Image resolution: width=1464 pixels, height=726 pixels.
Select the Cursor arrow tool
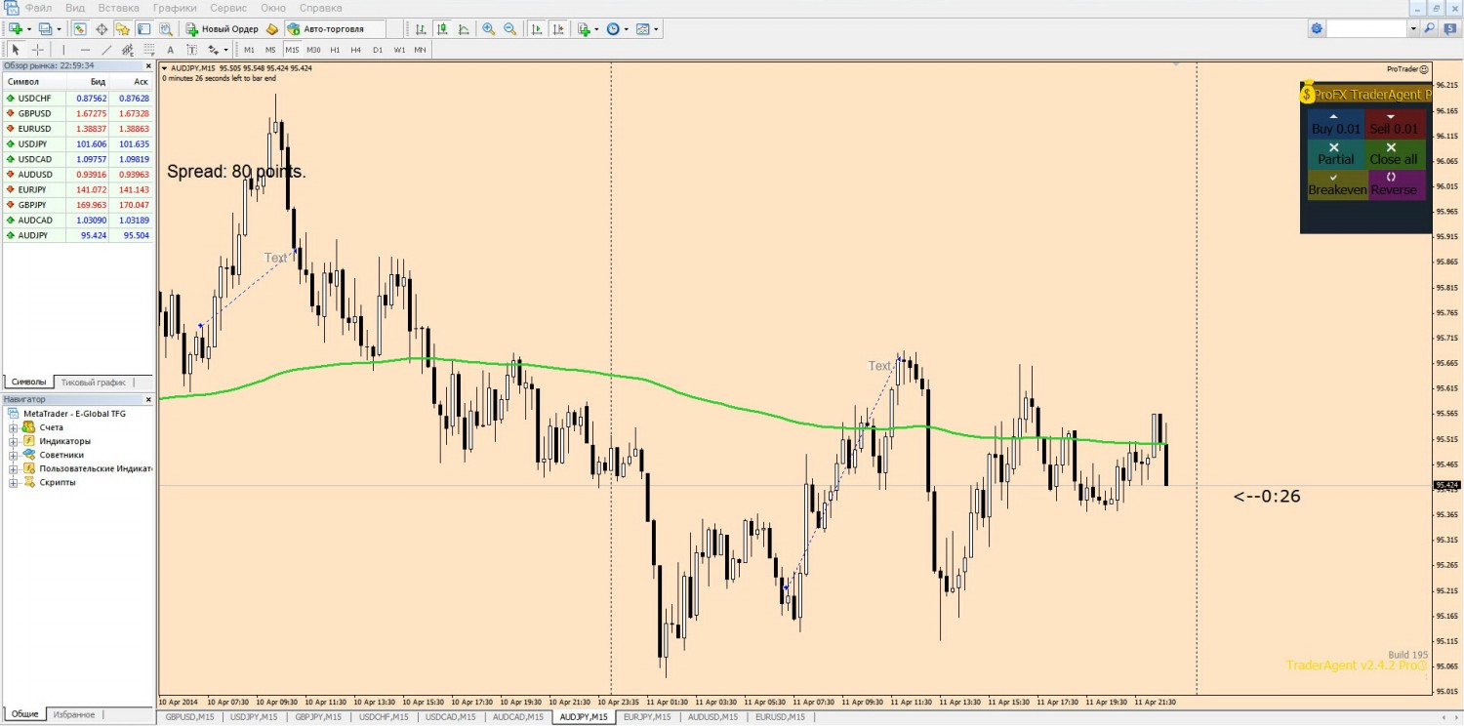click(16, 50)
